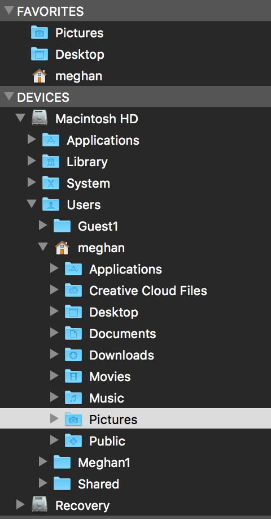
Task: Click meghan home icon in Favorites
Action: click(x=40, y=76)
